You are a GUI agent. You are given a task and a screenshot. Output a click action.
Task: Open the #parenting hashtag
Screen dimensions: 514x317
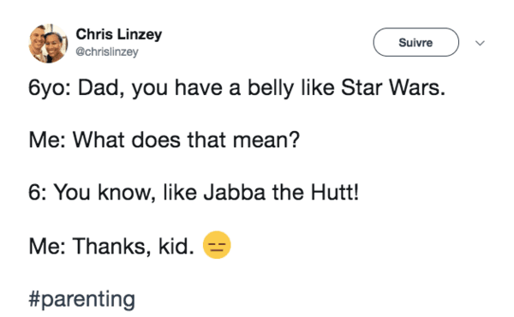pos(81,299)
